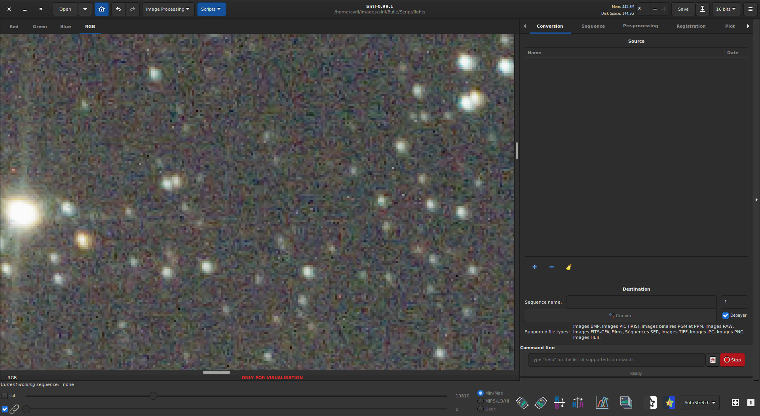
Task: Disable the Debayer checkbox
Action: pos(726,316)
